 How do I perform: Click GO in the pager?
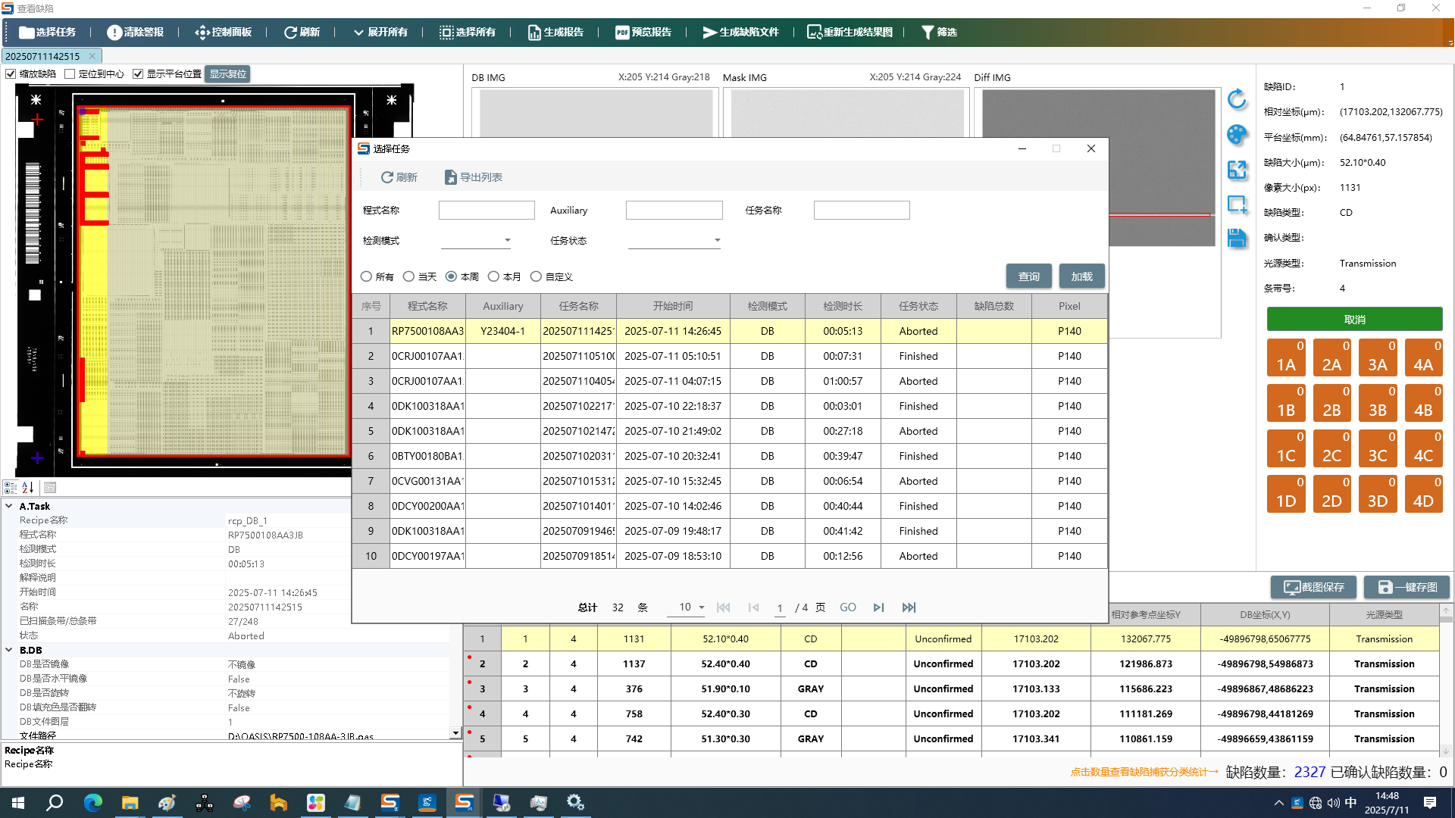pyautogui.click(x=848, y=607)
